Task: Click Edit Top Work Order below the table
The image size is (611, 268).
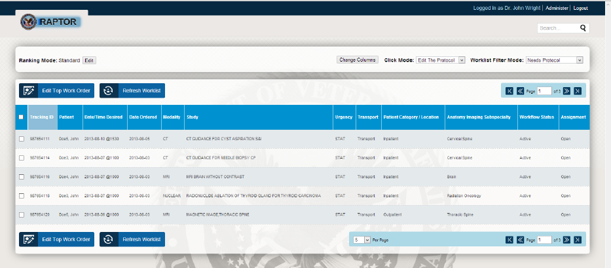Action: pyautogui.click(x=56, y=240)
